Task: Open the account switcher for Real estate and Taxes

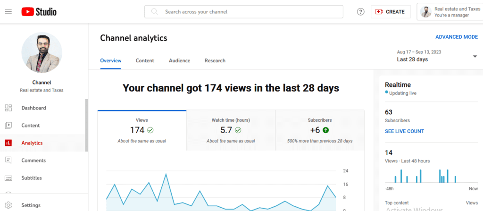Action: (x=449, y=12)
